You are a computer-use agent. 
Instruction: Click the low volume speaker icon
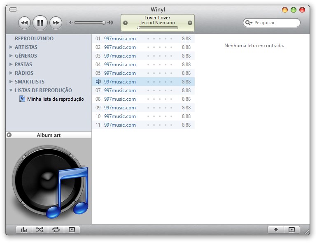(x=70, y=23)
